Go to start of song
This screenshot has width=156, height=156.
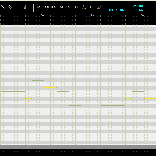pyautogui.click(x=39, y=7)
